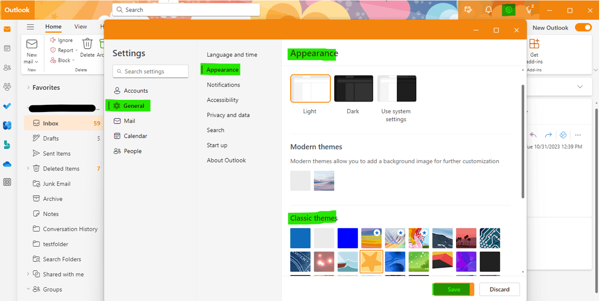Click the Search settings field

pos(150,71)
